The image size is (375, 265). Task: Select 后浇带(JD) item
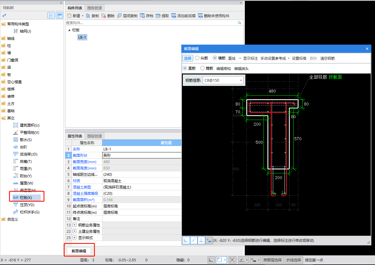[25, 154]
